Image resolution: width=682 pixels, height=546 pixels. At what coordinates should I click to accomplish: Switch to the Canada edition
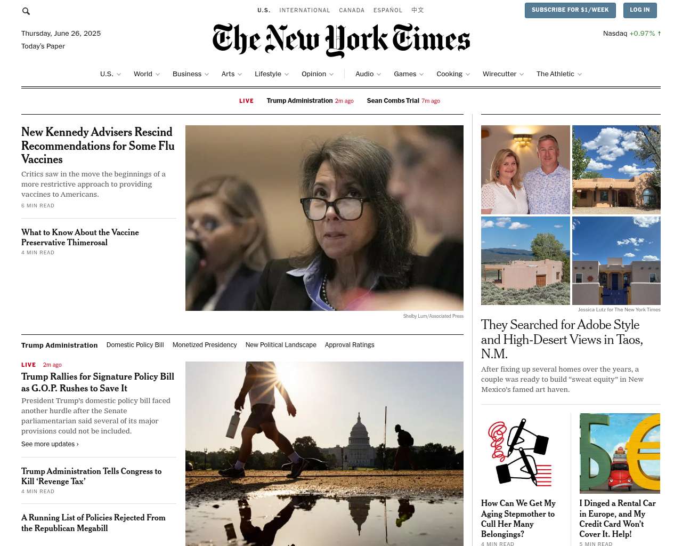(352, 10)
